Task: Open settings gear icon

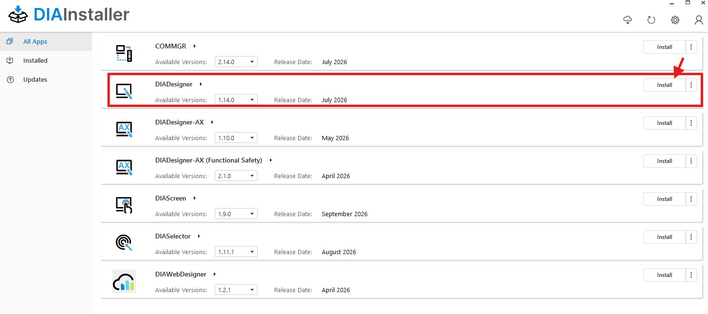Action: point(675,20)
